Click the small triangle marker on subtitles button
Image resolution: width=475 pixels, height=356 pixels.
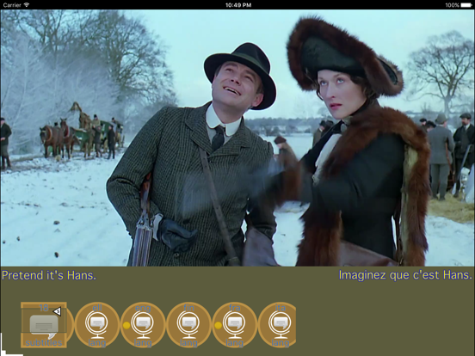tap(58, 311)
